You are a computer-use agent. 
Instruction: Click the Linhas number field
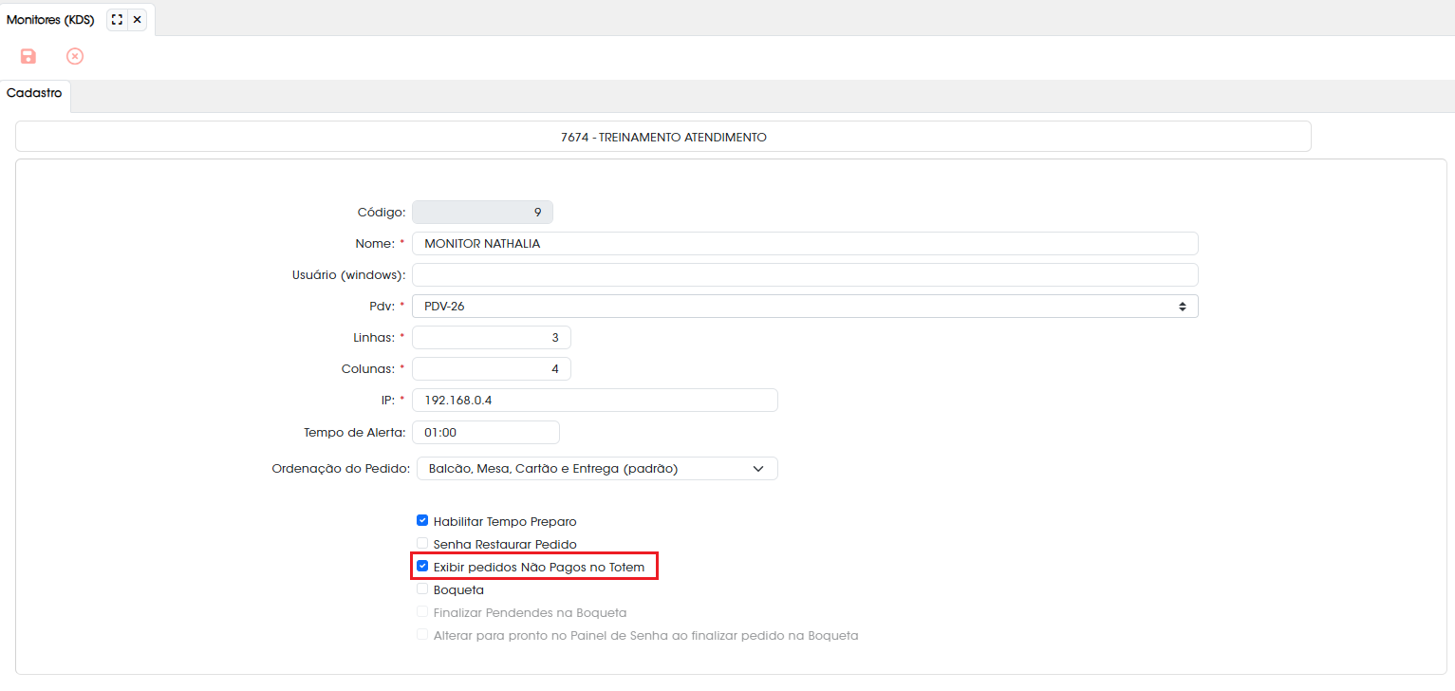pos(492,338)
